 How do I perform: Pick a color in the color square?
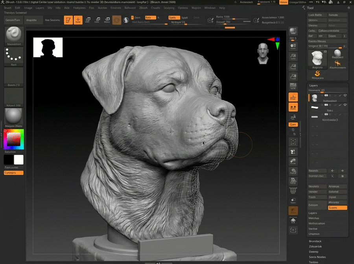pyautogui.click(x=13, y=139)
